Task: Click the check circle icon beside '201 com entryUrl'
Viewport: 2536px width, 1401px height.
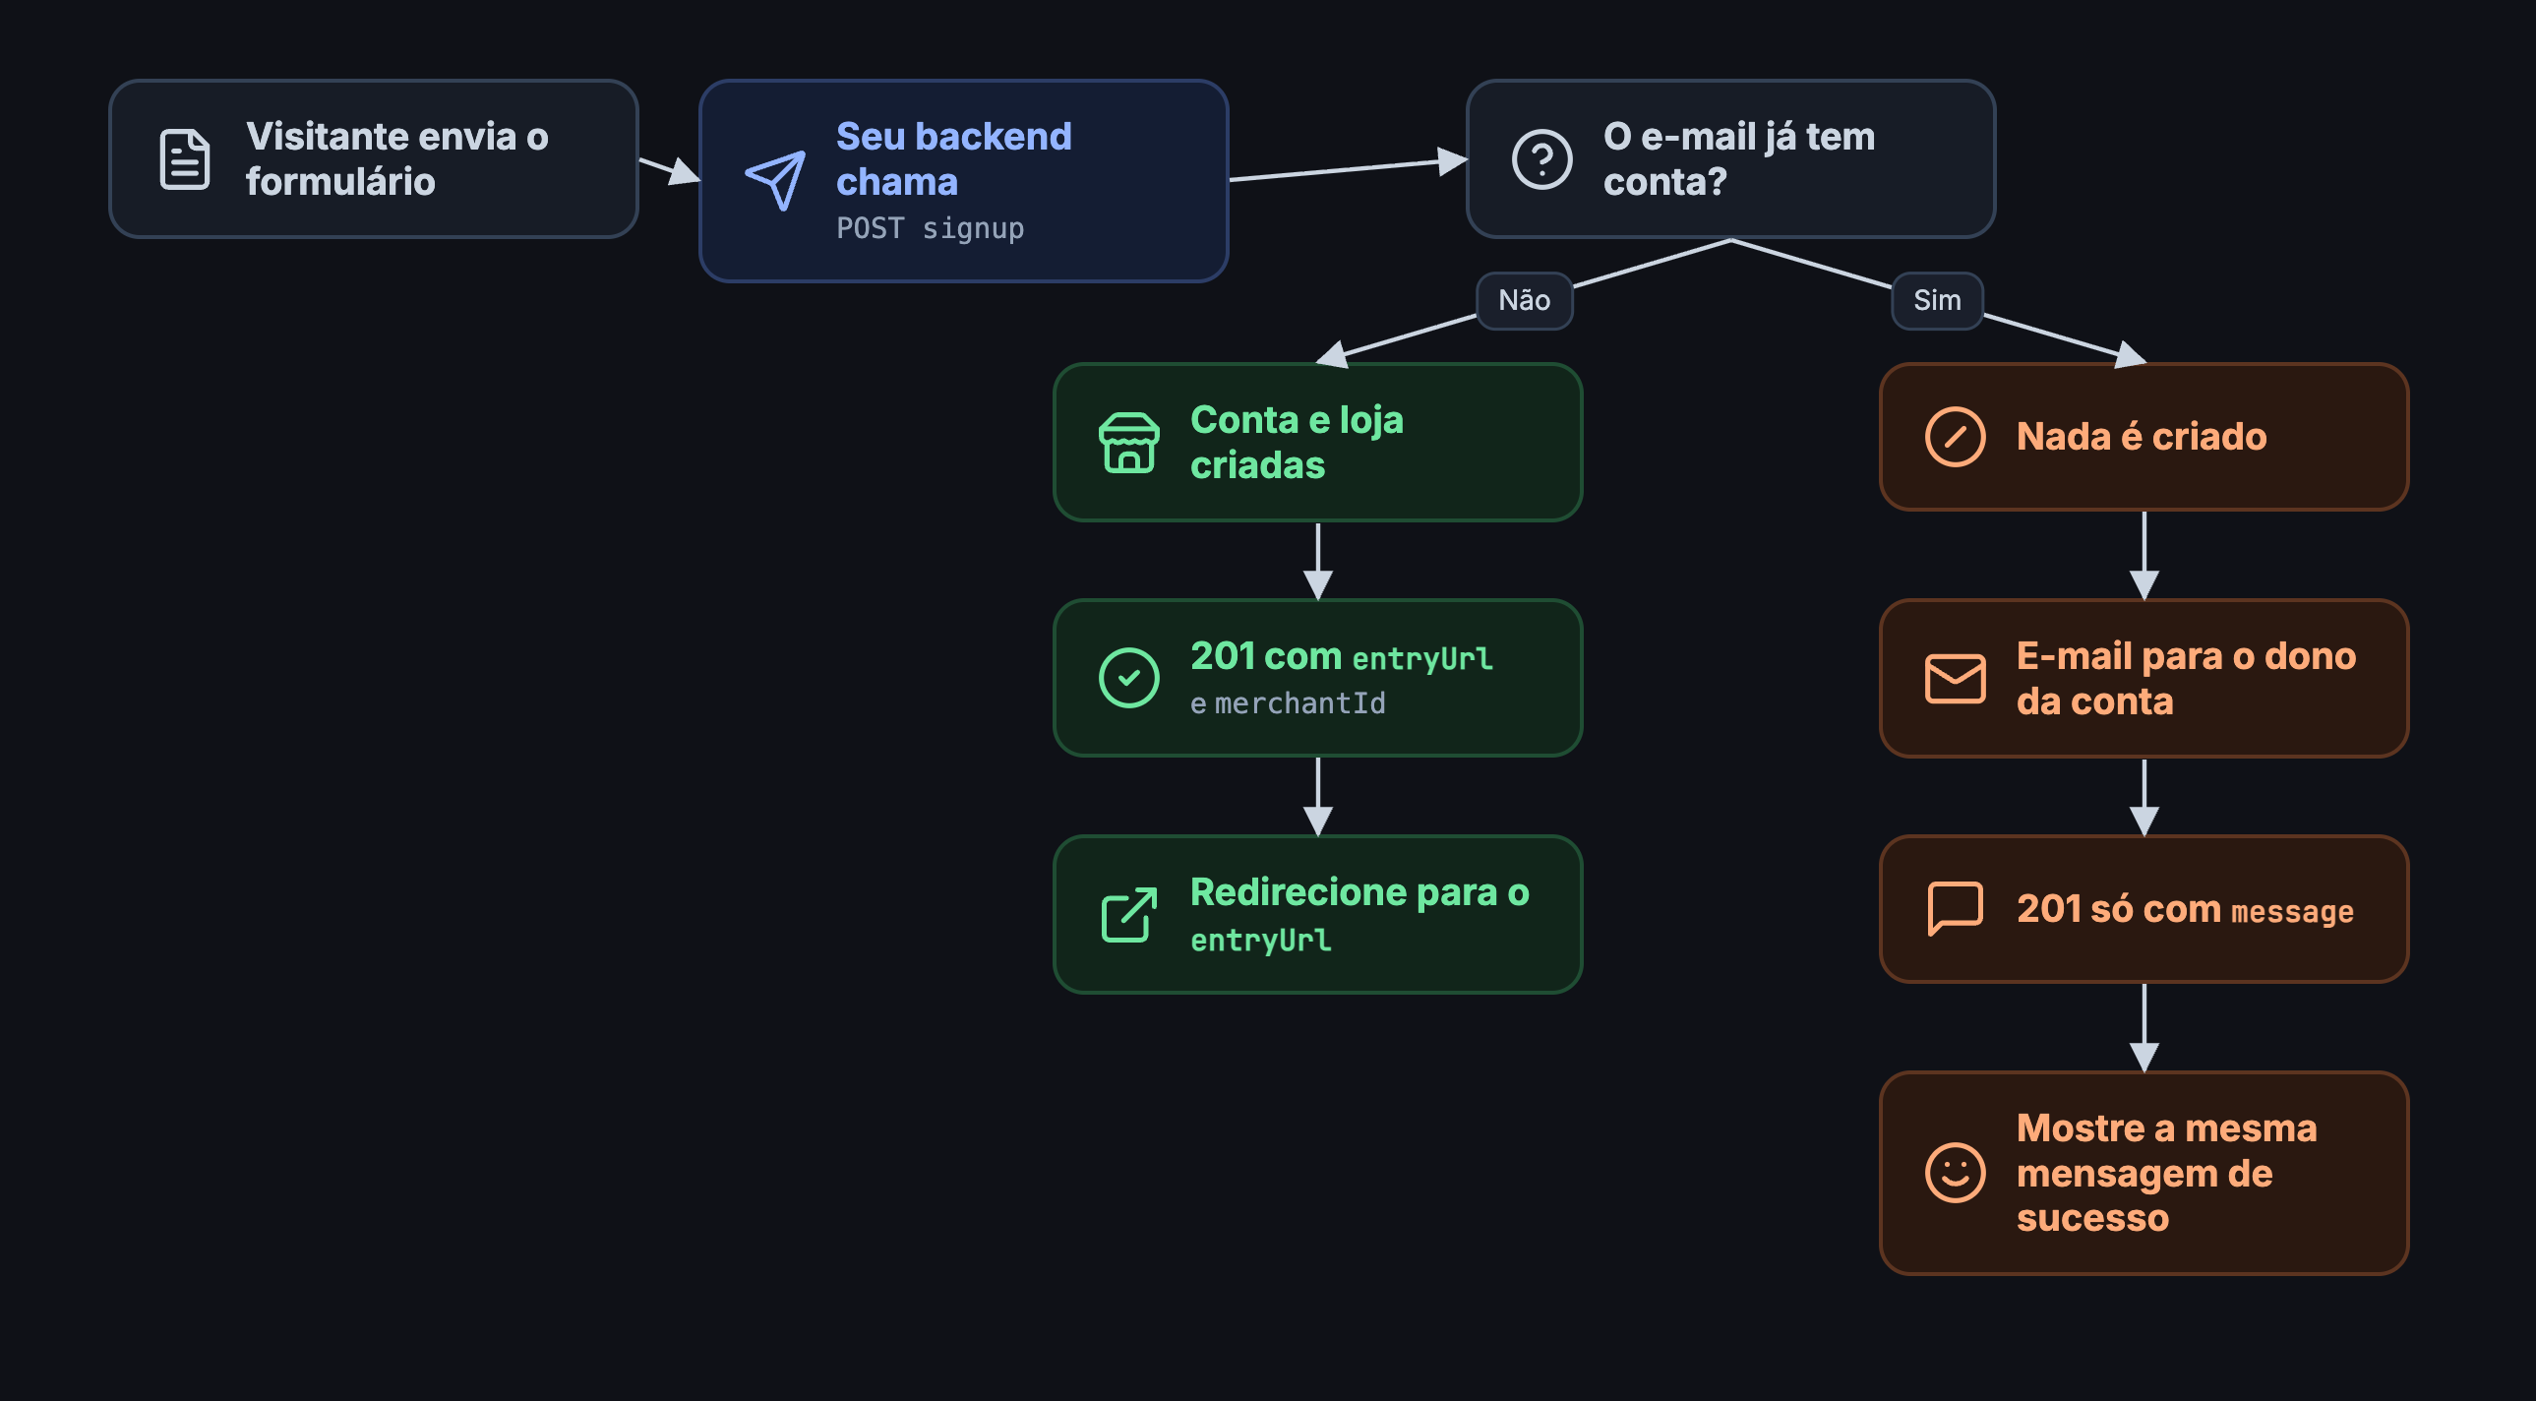Action: point(1128,677)
